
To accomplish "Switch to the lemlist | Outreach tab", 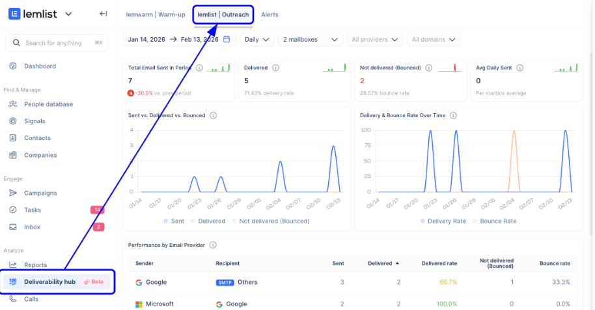I will click(x=223, y=14).
